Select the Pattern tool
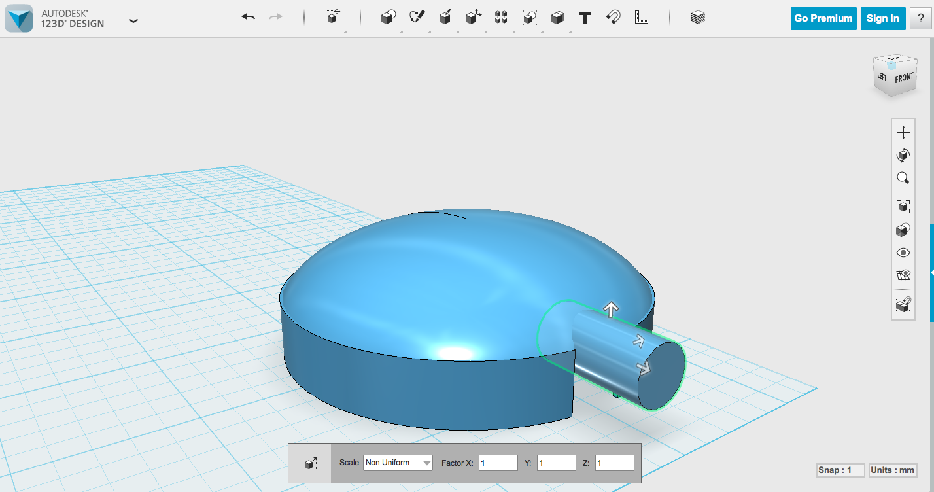Screen dimensions: 934x492 (501, 18)
